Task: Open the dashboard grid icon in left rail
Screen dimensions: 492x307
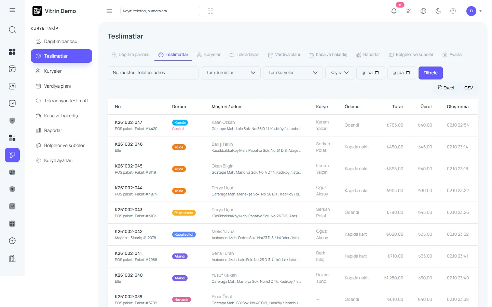Action: coord(12,52)
